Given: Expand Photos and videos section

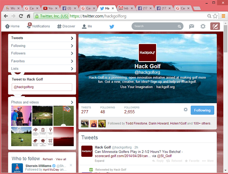Looking at the screenshot, I should 42,102.
